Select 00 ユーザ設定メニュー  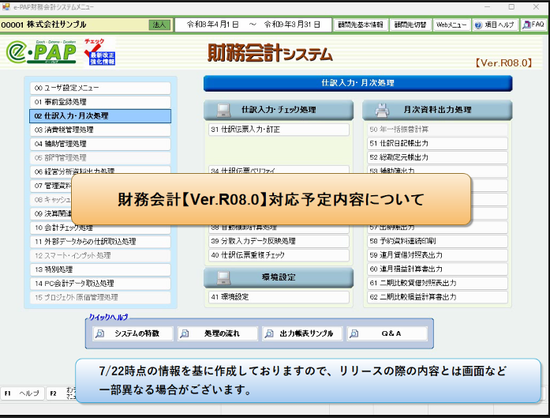pos(100,88)
